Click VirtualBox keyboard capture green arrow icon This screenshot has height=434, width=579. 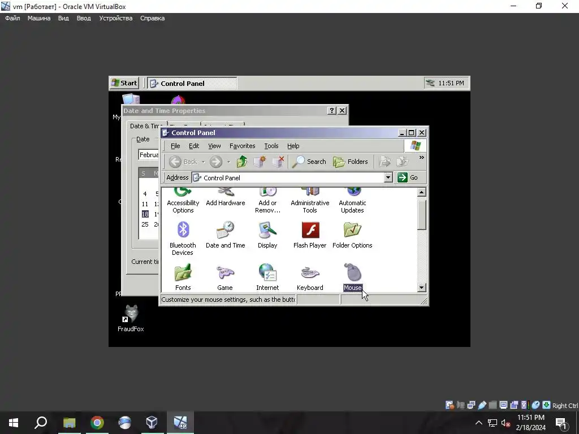pos(547,405)
